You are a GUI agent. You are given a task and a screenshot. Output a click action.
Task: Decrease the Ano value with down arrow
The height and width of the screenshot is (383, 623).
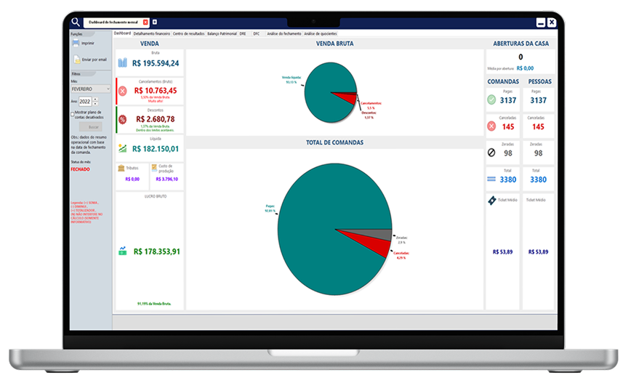95,103
